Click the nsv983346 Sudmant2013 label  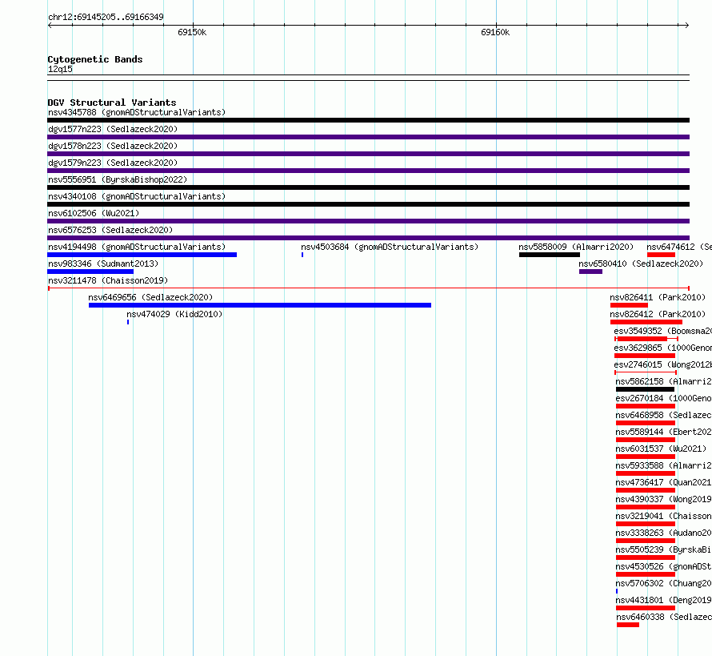pos(103,264)
